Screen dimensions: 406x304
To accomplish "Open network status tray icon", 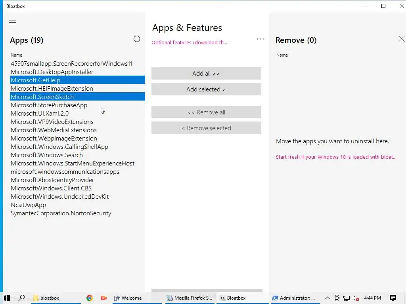I will click(x=347, y=298).
